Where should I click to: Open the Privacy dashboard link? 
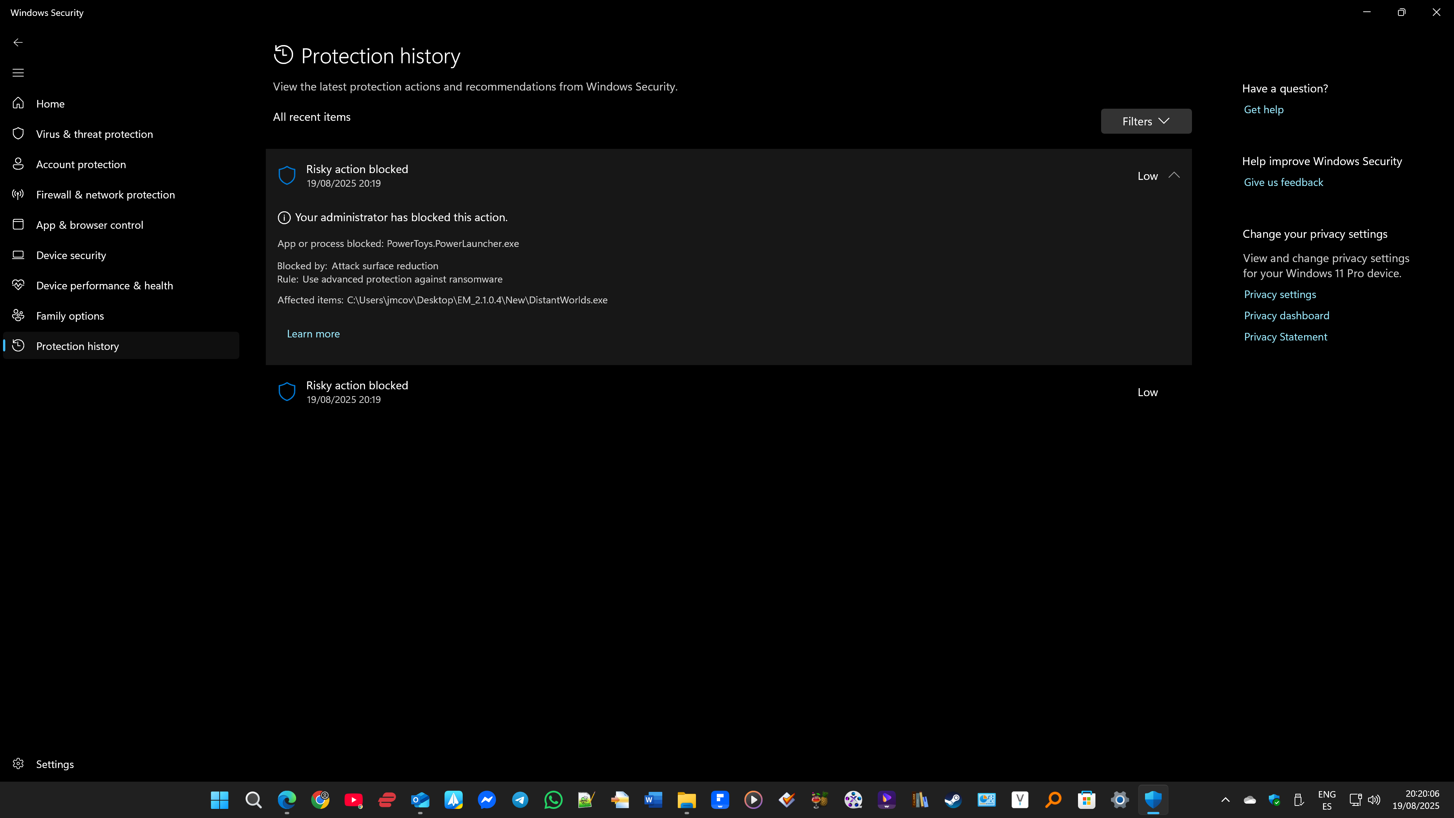(1287, 315)
